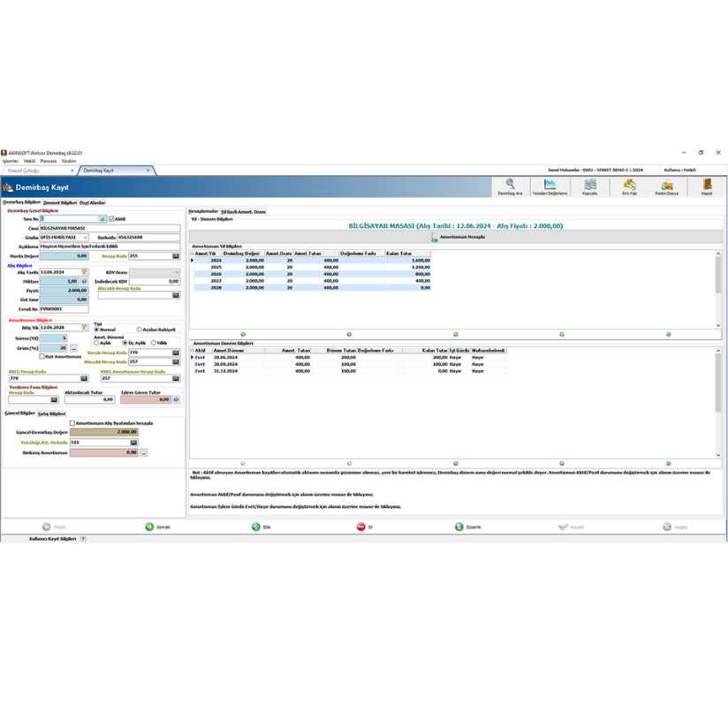Click the Sil delete button

(362, 527)
